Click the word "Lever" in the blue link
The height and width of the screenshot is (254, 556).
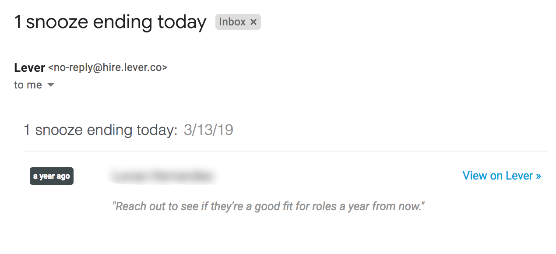[x=519, y=176]
